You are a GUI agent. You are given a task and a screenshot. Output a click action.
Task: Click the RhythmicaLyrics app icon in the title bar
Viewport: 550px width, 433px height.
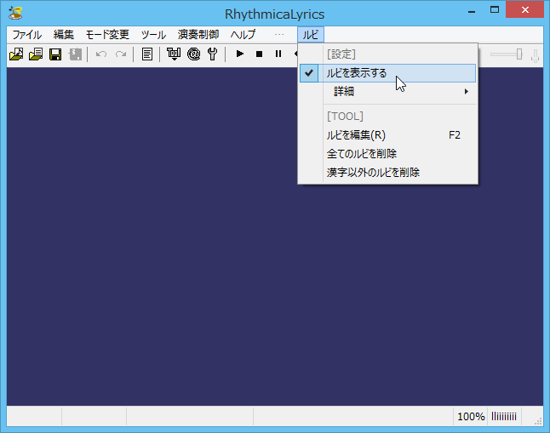click(15, 13)
